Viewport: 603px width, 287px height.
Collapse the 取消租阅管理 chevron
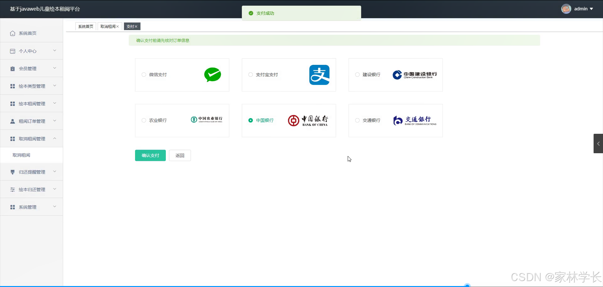pyautogui.click(x=55, y=138)
